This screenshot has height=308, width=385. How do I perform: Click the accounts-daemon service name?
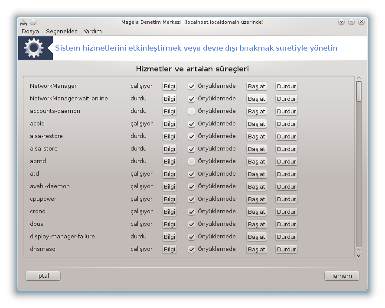(55, 111)
